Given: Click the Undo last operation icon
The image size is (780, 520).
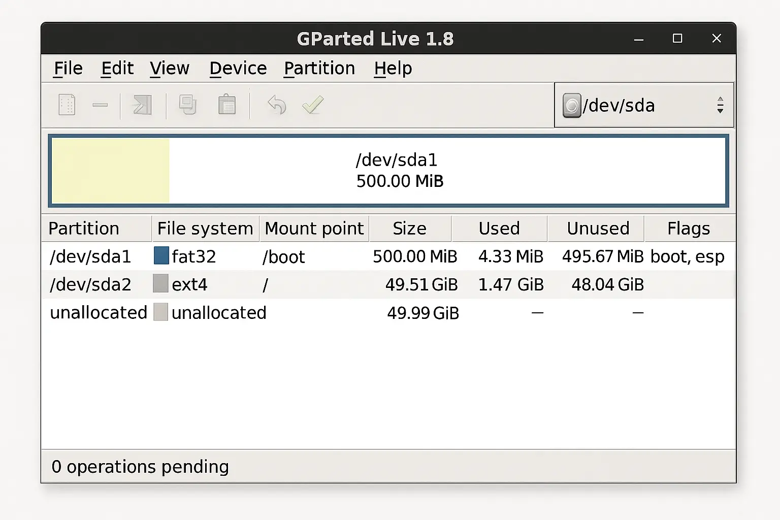Looking at the screenshot, I should [x=276, y=105].
